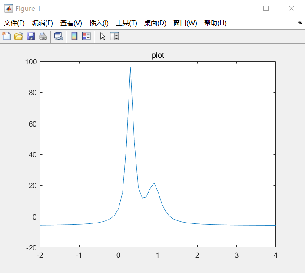Insert a colorbar using the toolbar icon

[74, 36]
